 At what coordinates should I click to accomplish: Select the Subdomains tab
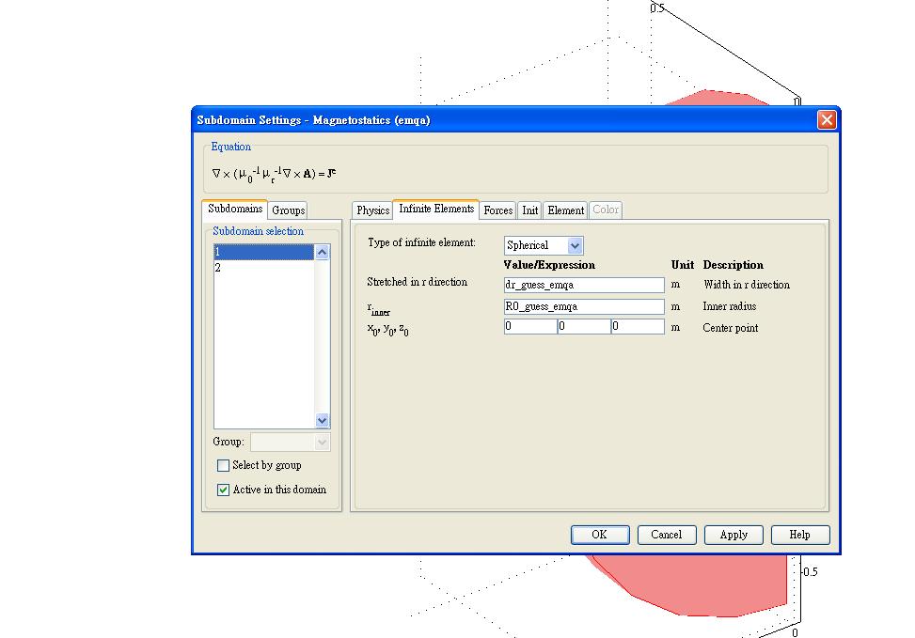coord(234,209)
